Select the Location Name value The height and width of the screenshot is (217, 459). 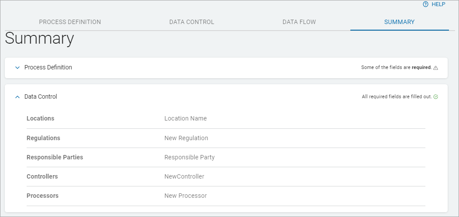click(x=185, y=118)
